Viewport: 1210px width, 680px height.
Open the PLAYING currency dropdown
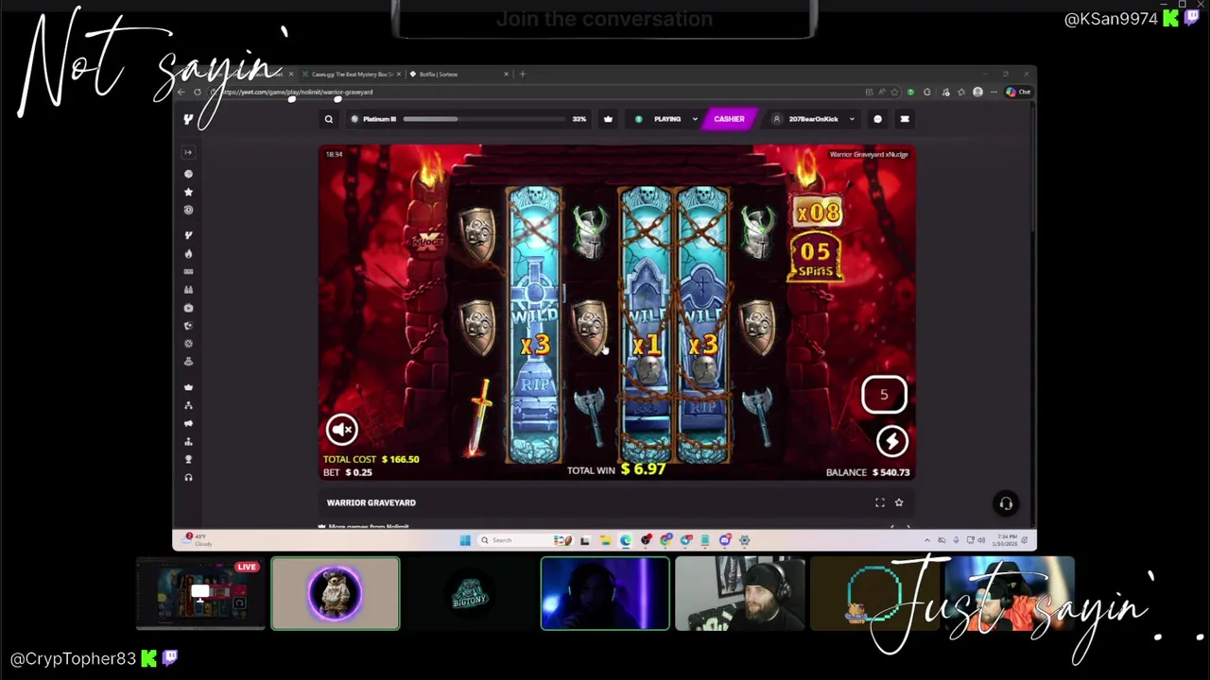click(667, 119)
